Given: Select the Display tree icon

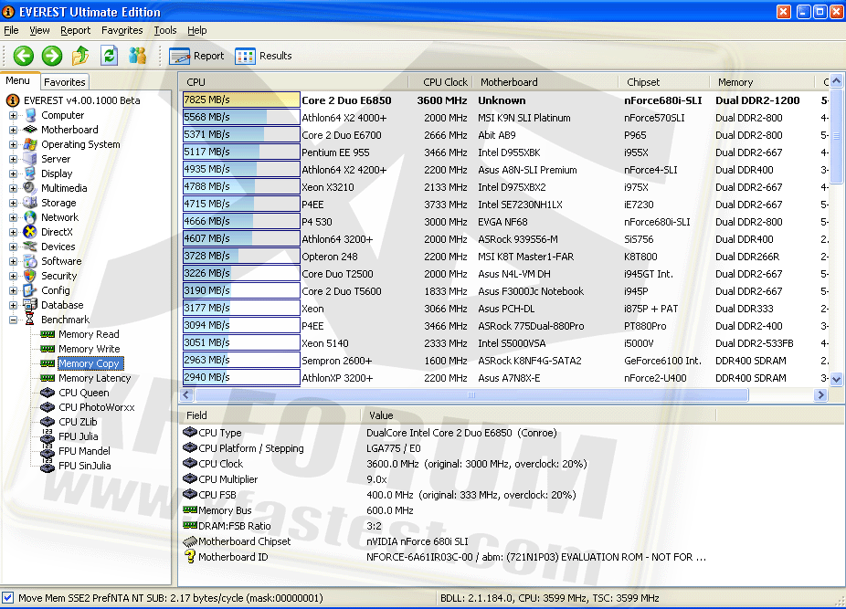Looking at the screenshot, I should point(30,173).
